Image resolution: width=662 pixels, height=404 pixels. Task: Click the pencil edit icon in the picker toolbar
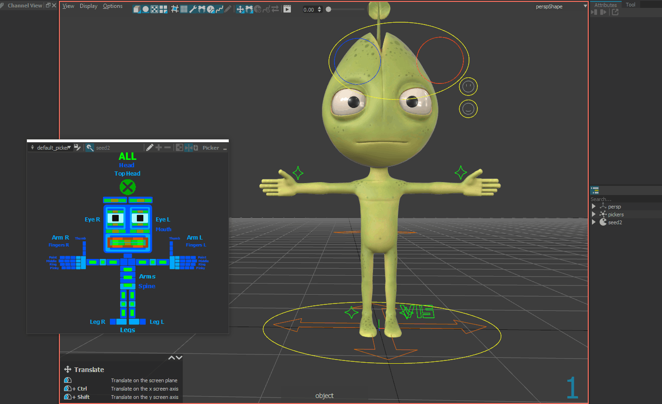pyautogui.click(x=151, y=147)
